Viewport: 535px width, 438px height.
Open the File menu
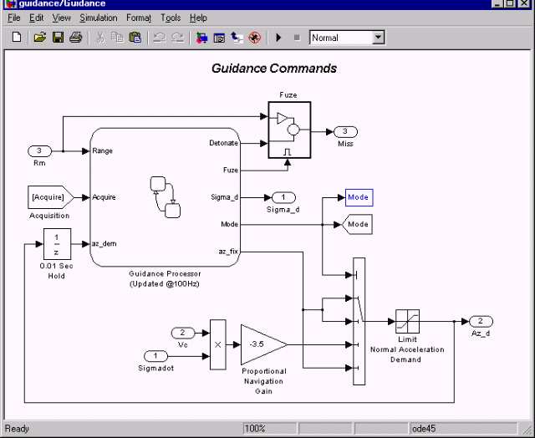[x=14, y=18]
